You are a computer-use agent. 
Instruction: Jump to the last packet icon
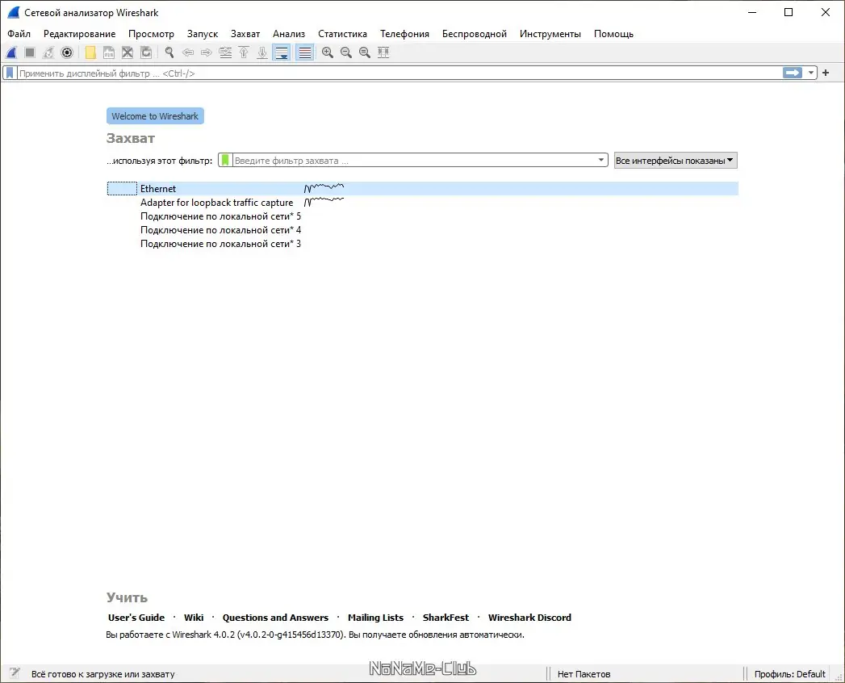(x=262, y=52)
